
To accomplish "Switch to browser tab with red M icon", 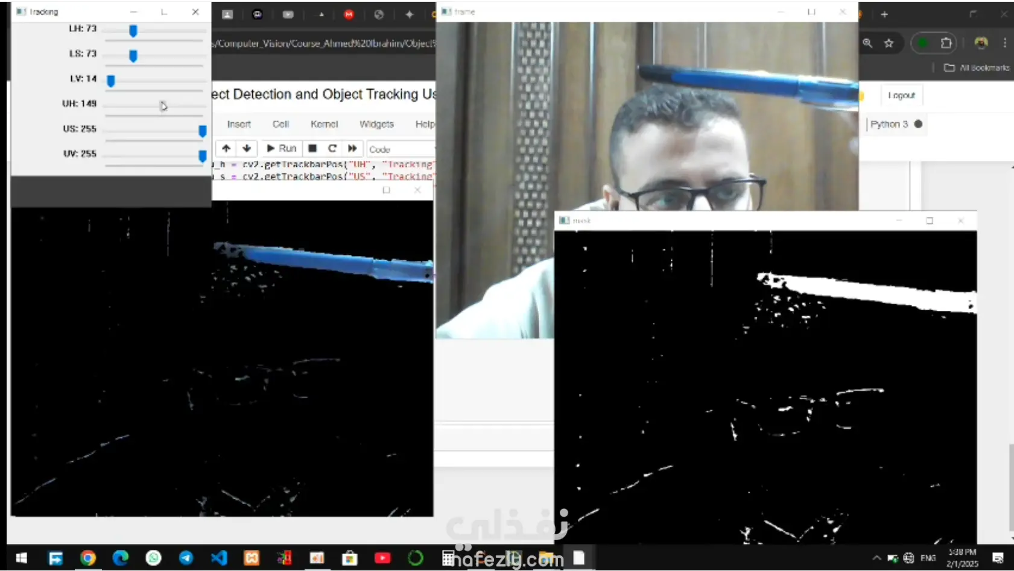I will click(349, 14).
